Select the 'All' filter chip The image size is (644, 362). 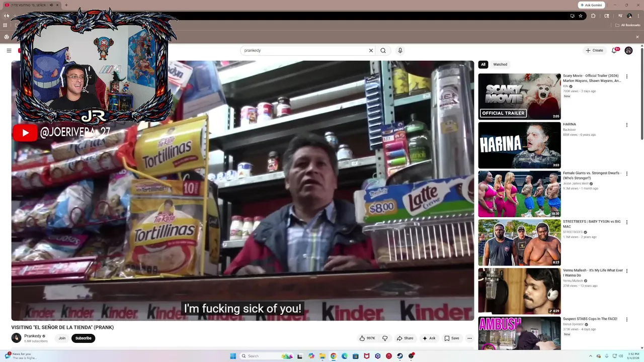(483, 64)
